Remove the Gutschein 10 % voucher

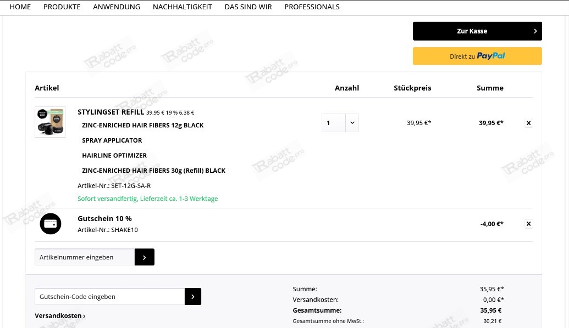(x=528, y=224)
